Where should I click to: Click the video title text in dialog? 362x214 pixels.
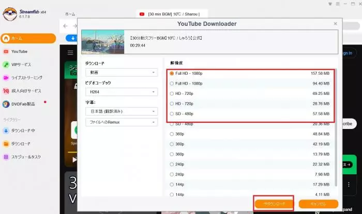[166, 38]
